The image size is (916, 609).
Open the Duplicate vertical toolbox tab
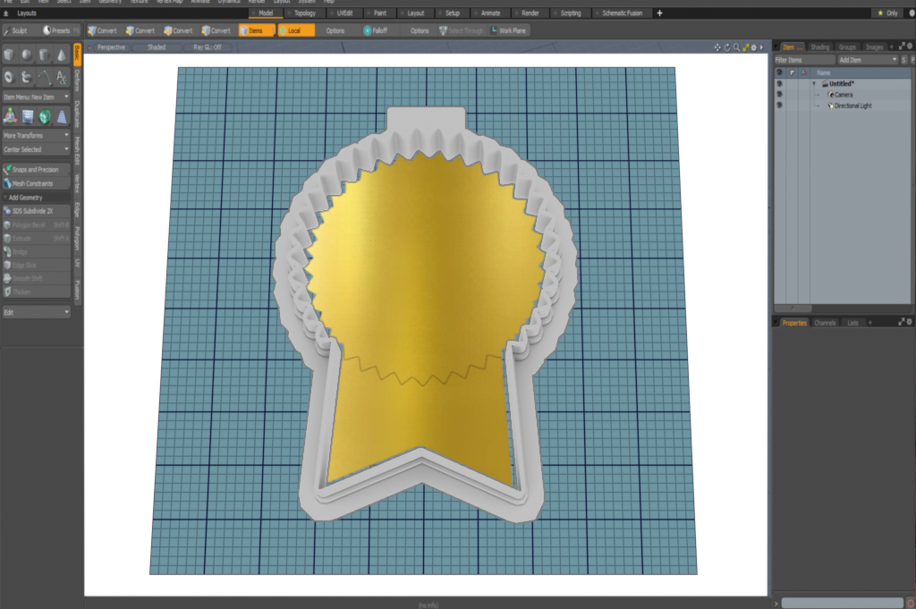click(x=77, y=114)
